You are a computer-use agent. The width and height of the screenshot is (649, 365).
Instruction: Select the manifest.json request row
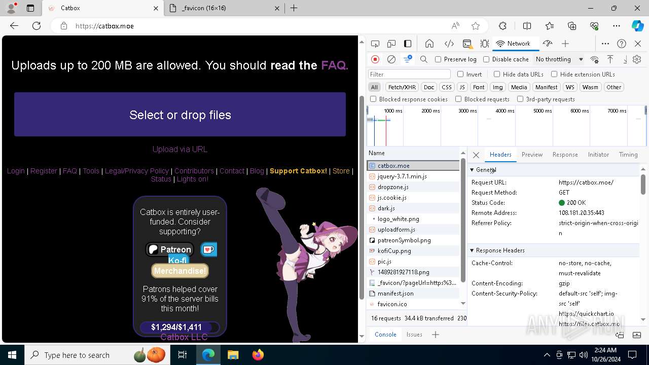pos(413,294)
